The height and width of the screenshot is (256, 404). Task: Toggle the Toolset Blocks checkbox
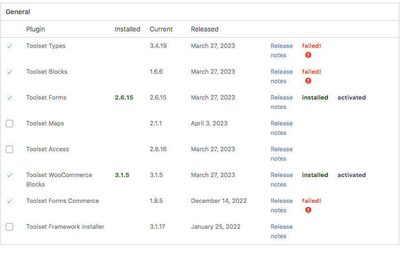point(9,72)
